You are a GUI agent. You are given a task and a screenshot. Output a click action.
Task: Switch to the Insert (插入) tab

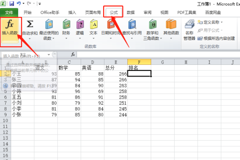pos(72,13)
